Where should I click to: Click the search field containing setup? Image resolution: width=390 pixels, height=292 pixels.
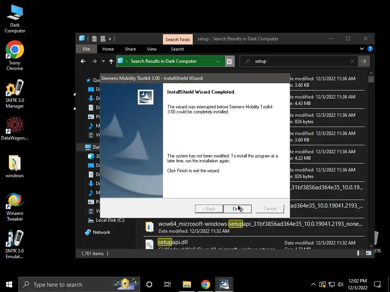pyautogui.click(x=299, y=61)
